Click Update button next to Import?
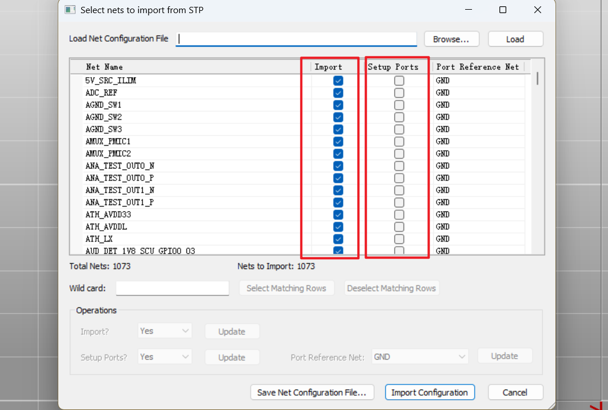Image resolution: width=608 pixels, height=410 pixels. [232, 332]
